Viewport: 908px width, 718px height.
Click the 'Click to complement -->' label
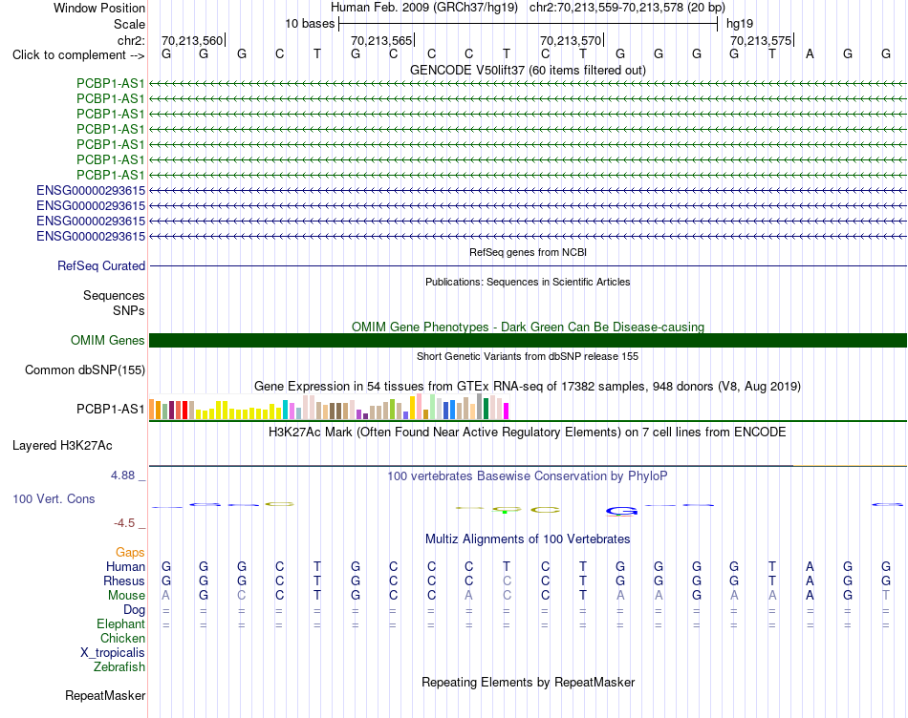coord(78,55)
